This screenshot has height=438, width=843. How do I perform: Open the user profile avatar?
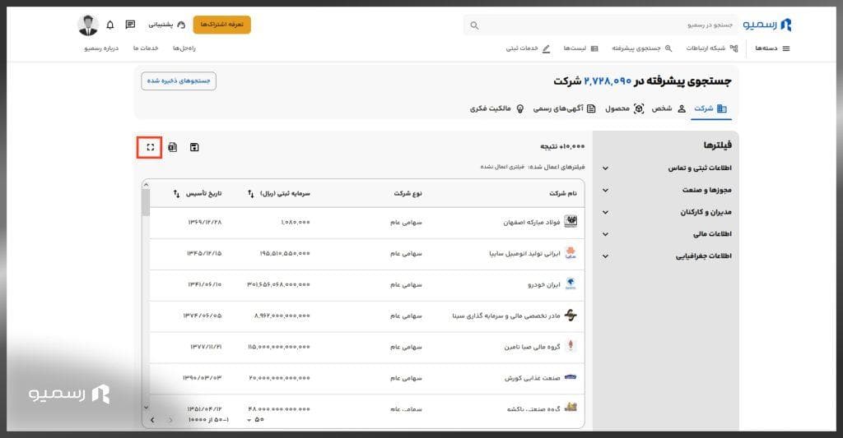pos(87,25)
